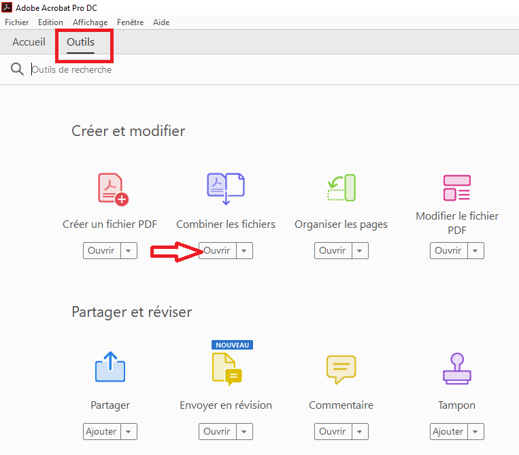Click the Créer un fichier PDF label

tap(110, 224)
